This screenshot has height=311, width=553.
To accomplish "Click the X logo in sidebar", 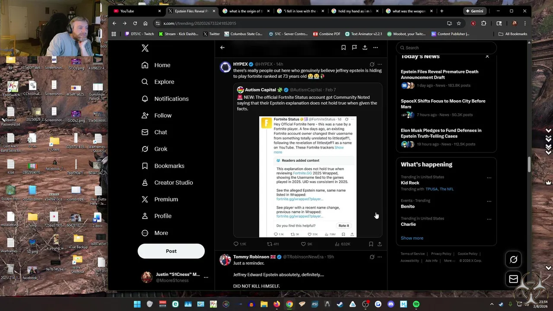I will pos(145,48).
